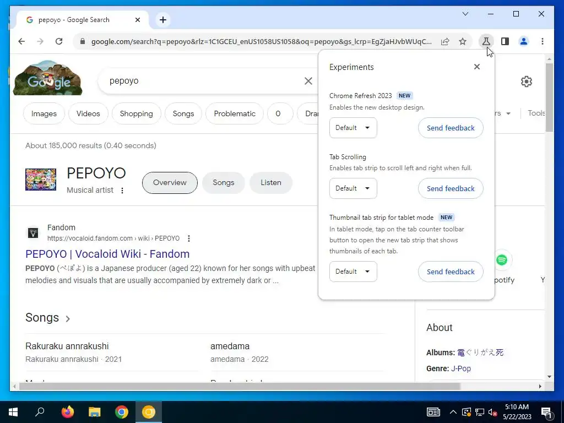Screen dimensions: 564x423
Task: Click the address bar URL
Action: coord(261,41)
